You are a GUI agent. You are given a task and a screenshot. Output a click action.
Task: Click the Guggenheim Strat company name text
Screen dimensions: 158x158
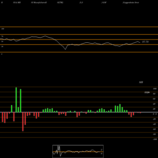click(x=131, y=3)
